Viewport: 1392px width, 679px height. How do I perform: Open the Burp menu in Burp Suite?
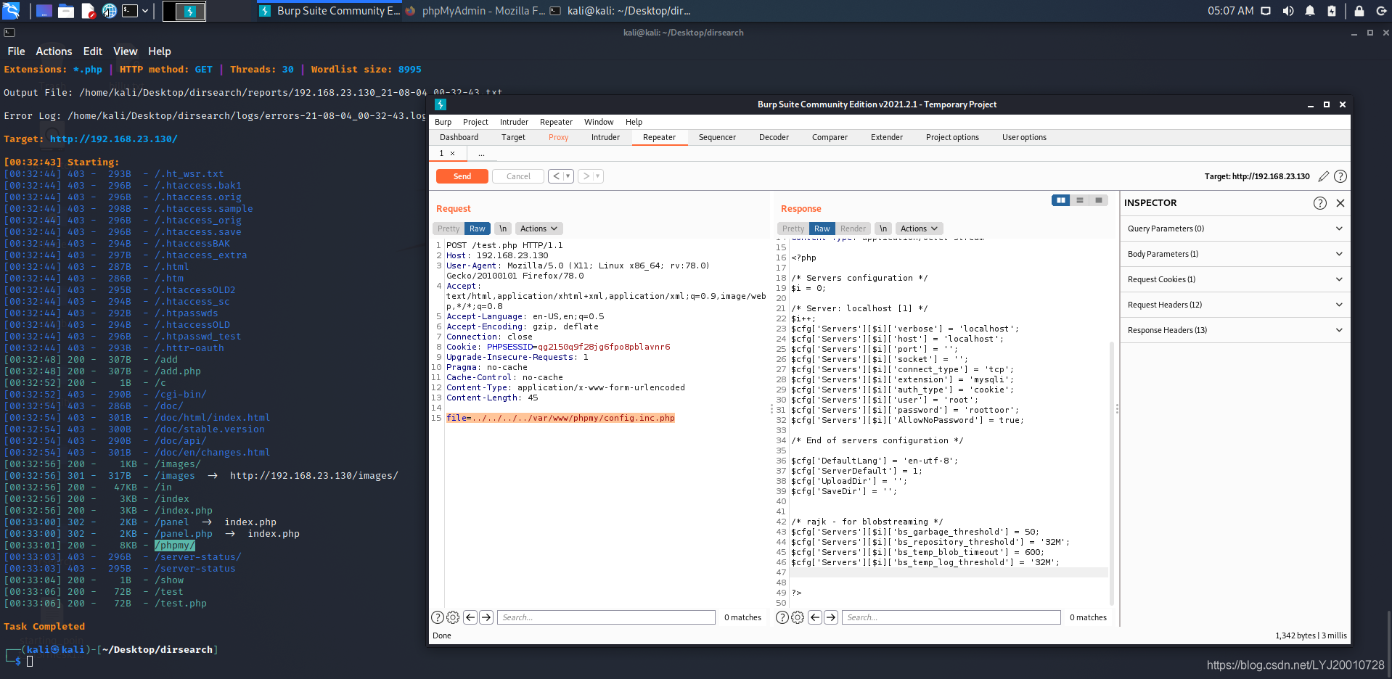tap(443, 122)
